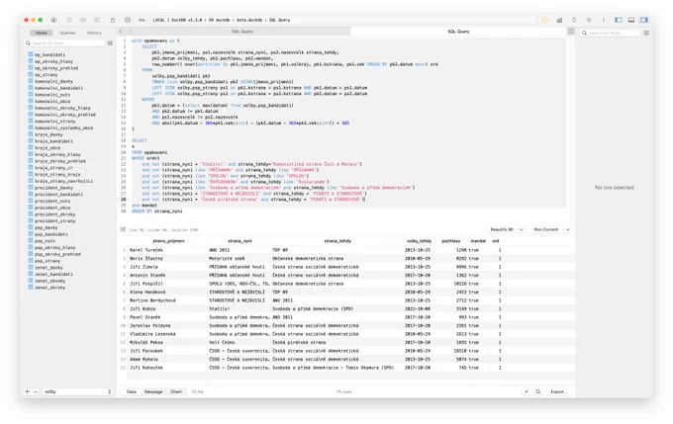Select the komunalni_obce table
Viewport: 673px width, 424px height.
52,101
